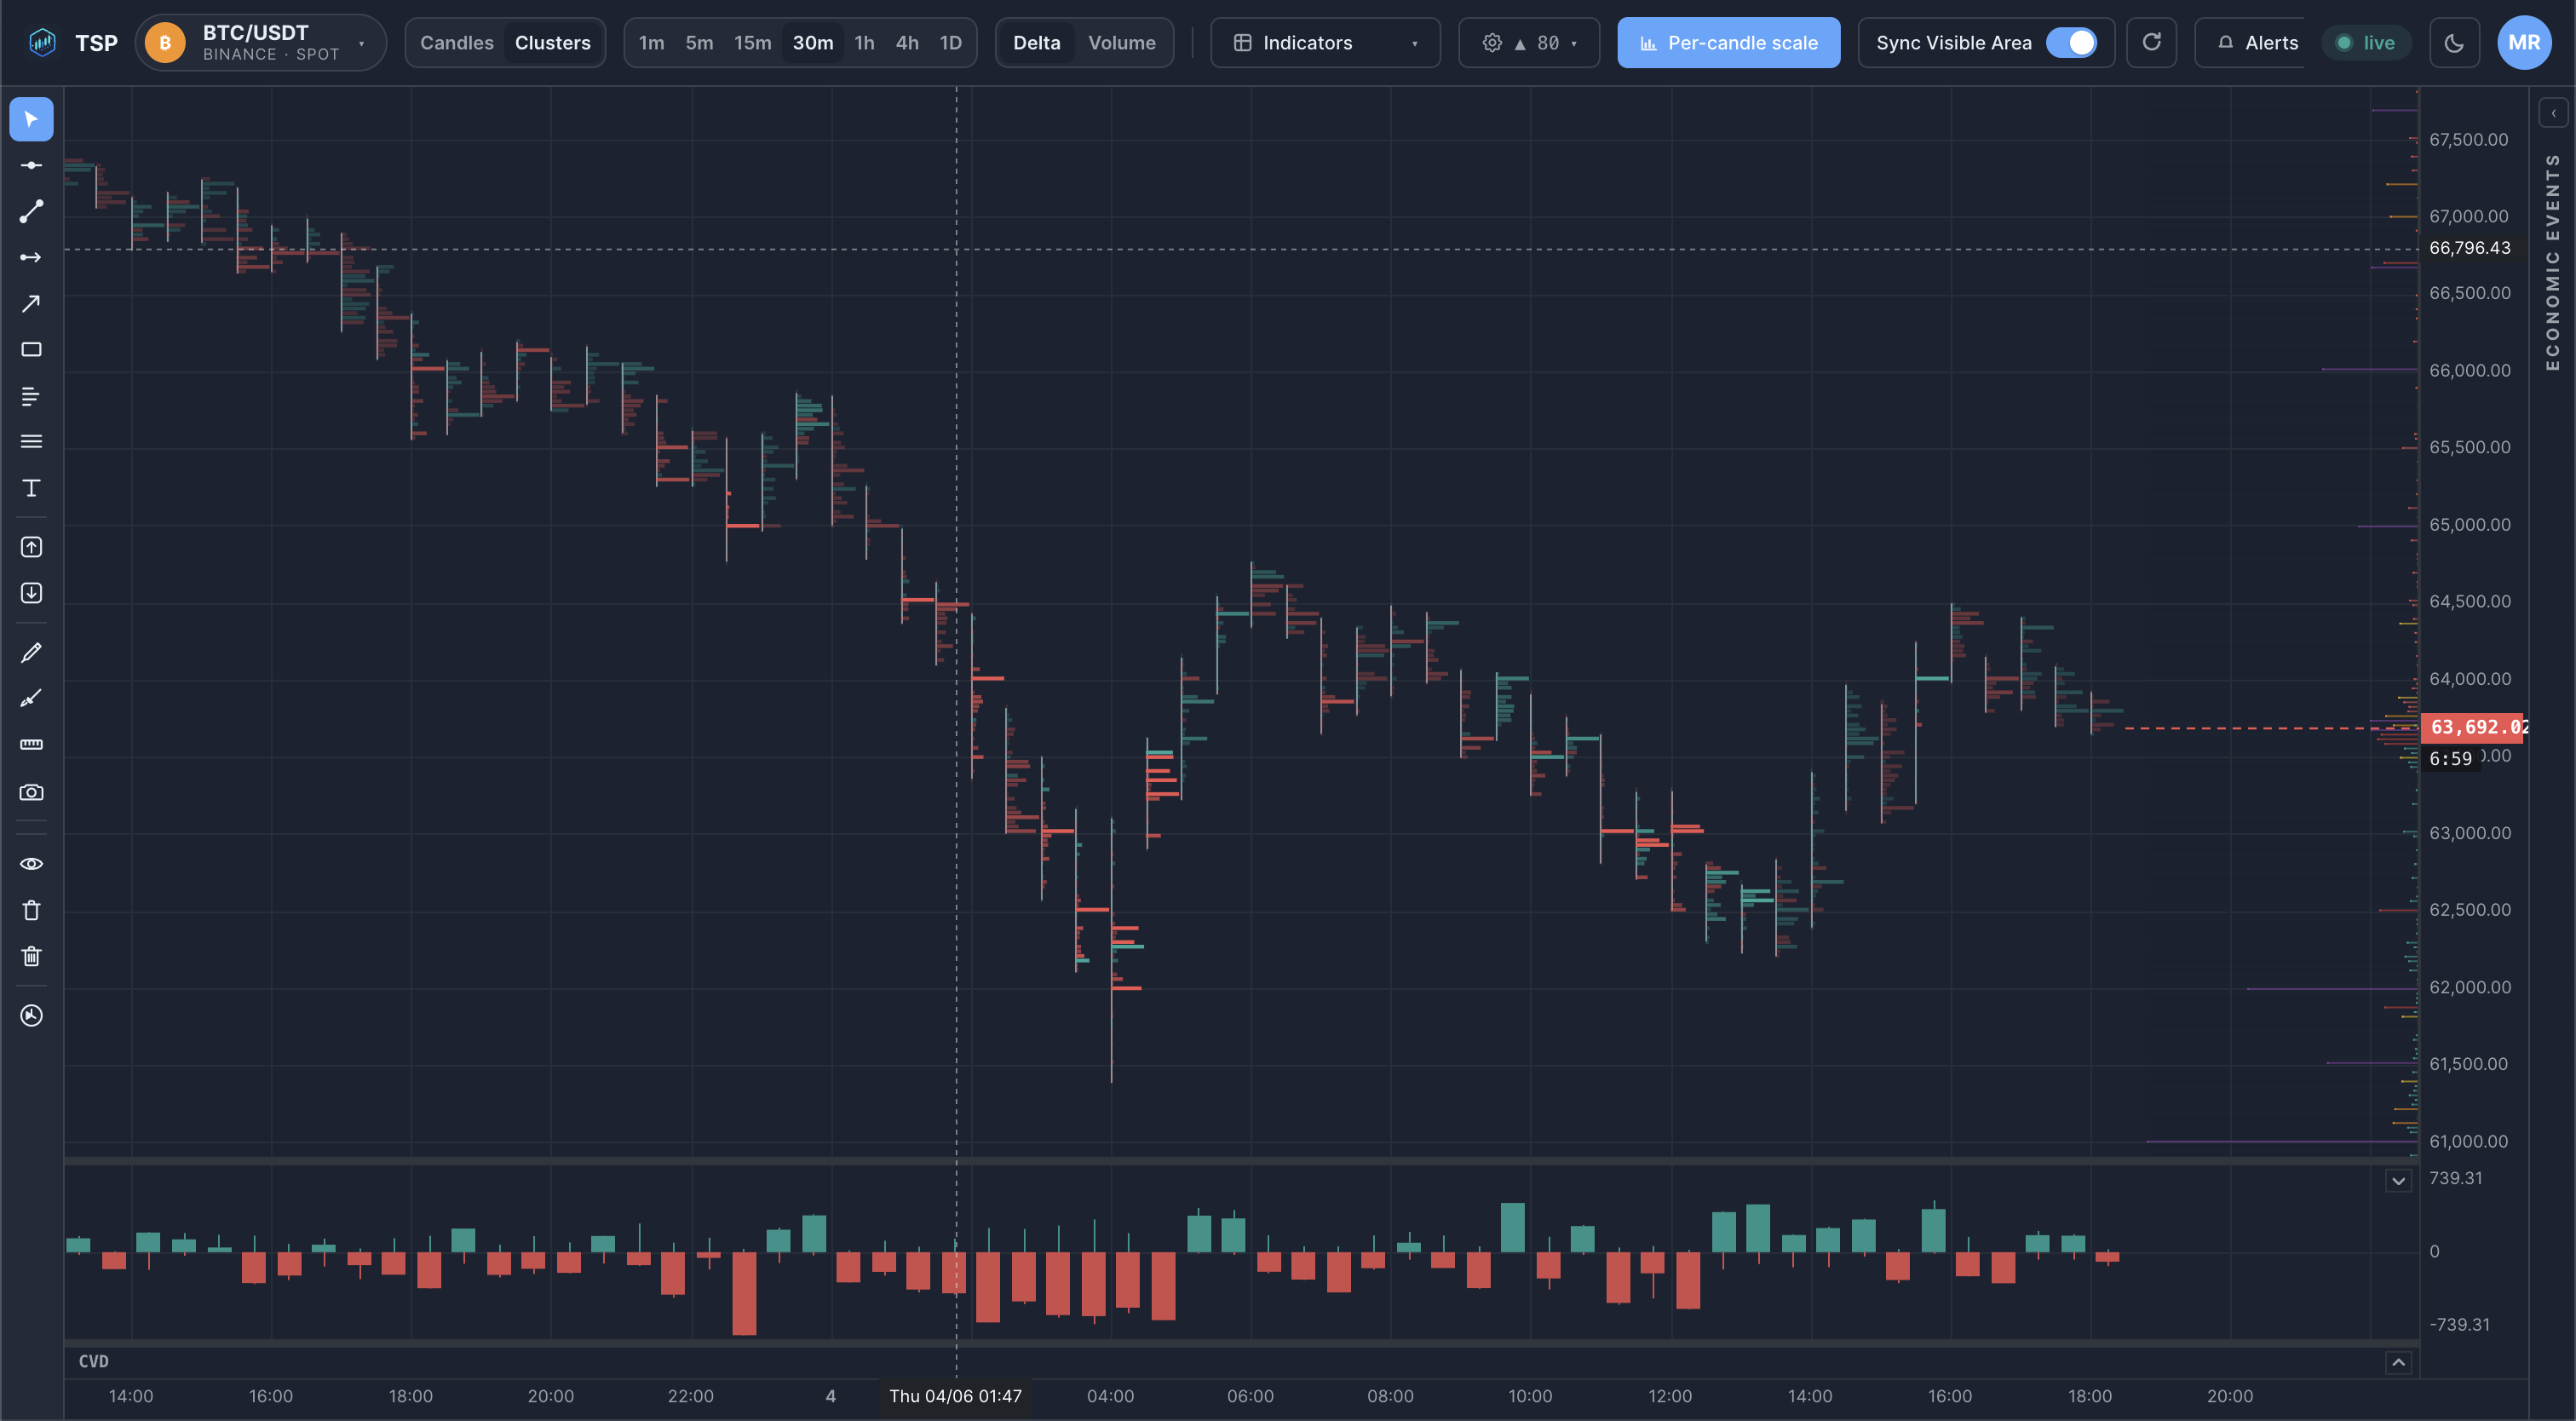Select the brush highlighter tool

(31, 698)
